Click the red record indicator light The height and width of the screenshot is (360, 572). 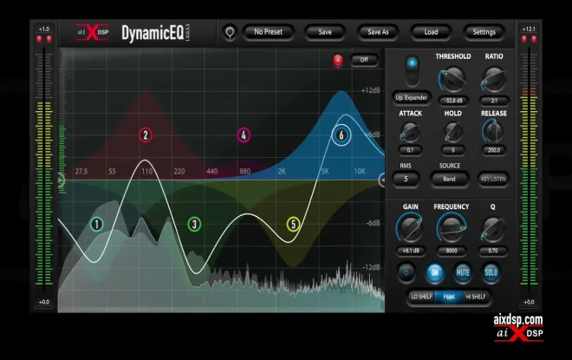338,60
